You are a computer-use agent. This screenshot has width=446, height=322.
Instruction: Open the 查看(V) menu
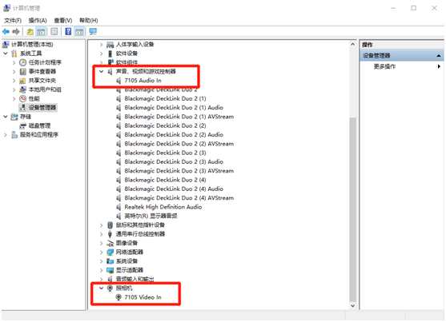click(63, 21)
